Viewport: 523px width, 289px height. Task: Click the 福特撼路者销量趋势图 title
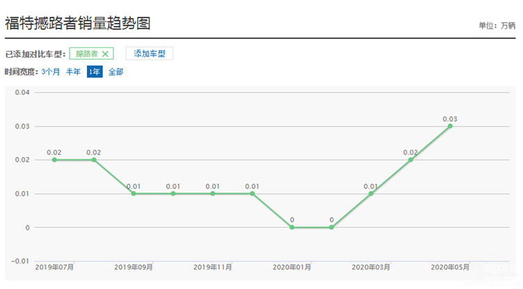coord(78,24)
